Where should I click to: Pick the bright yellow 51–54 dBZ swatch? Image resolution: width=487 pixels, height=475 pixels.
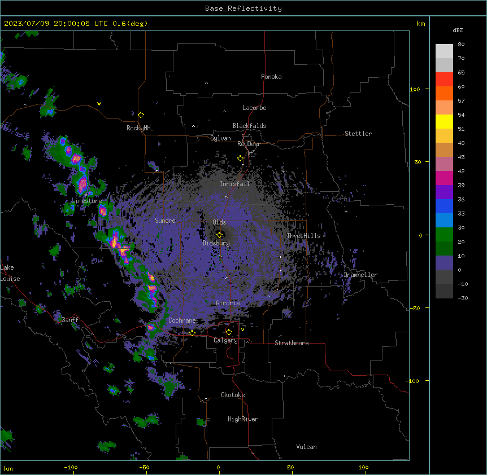tap(444, 121)
